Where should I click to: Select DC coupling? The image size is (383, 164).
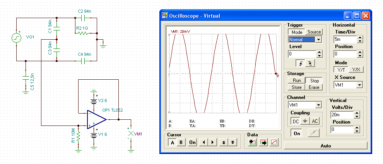296,122
